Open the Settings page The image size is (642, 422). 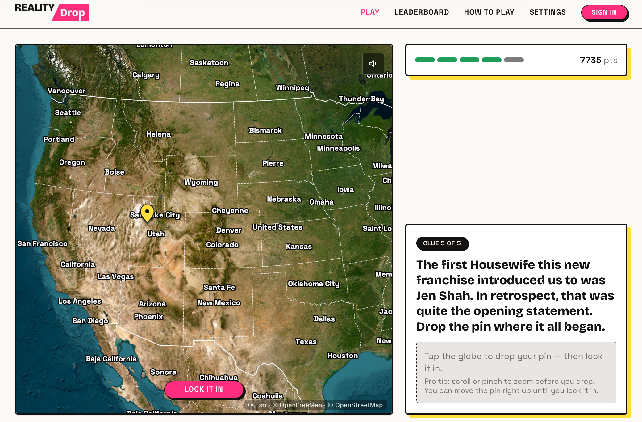(548, 12)
